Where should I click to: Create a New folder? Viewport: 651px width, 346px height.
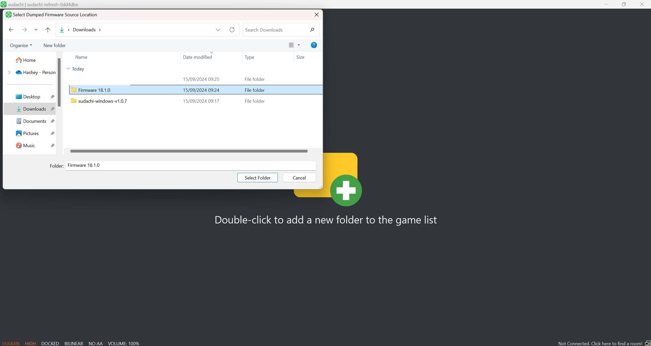[55, 45]
